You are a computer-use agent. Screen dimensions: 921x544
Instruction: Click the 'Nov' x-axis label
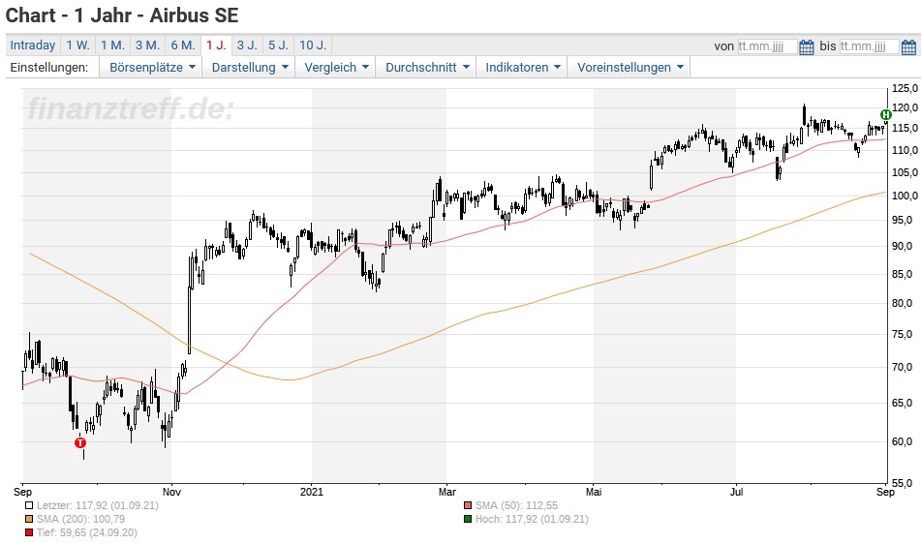click(x=171, y=492)
